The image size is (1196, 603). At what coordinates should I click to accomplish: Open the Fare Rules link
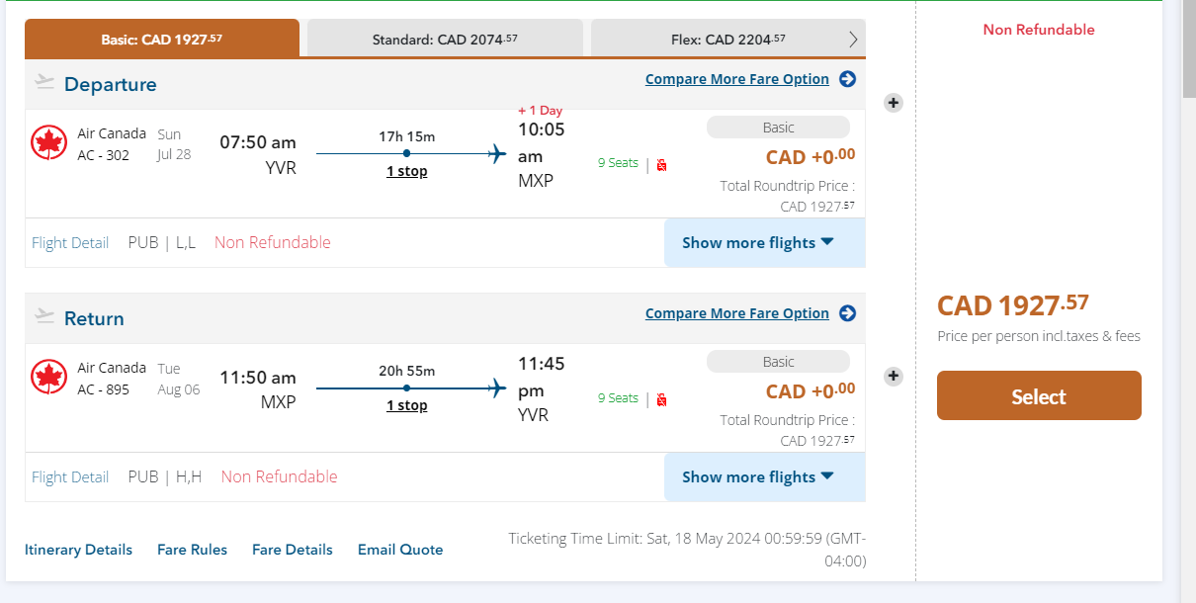[192, 550]
